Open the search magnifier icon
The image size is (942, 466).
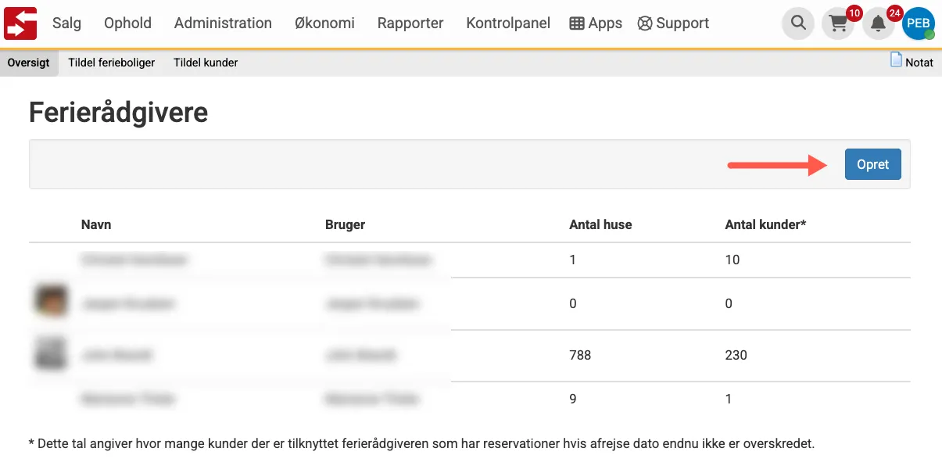coord(798,23)
